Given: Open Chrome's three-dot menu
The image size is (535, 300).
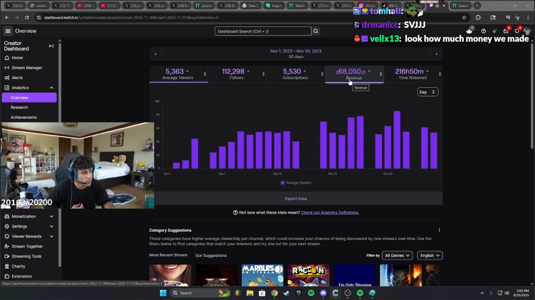Looking at the screenshot, I should point(528,17).
